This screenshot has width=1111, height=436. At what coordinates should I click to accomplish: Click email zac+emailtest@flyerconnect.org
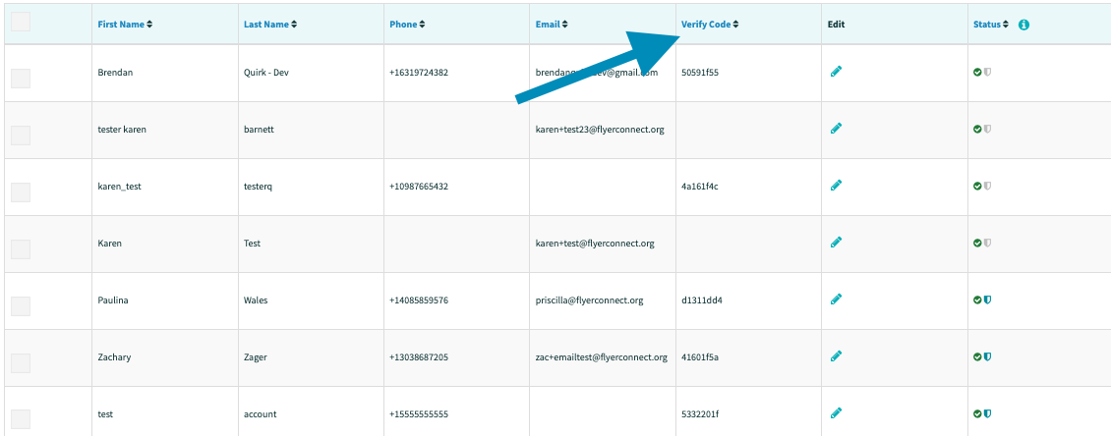[x=601, y=356]
